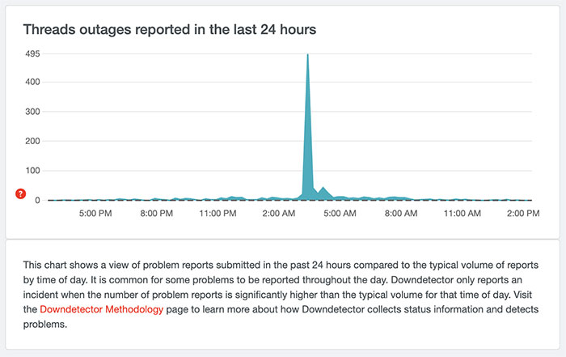Click the 200 y-axis label
Image resolution: width=566 pixels, height=357 pixels.
[x=33, y=141]
